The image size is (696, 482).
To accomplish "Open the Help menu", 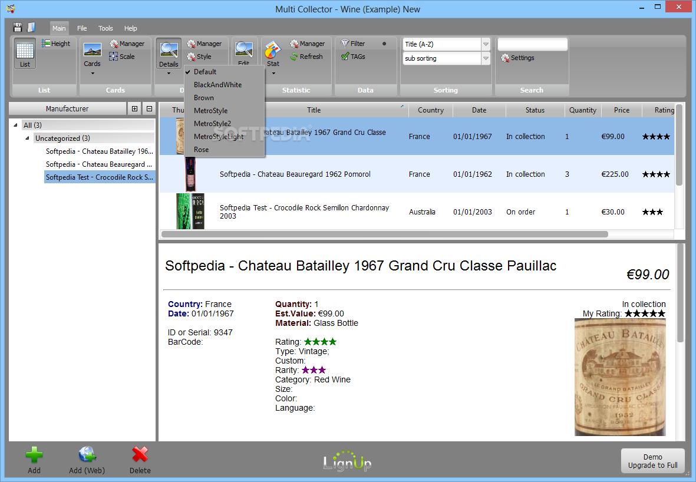I will pos(130,28).
